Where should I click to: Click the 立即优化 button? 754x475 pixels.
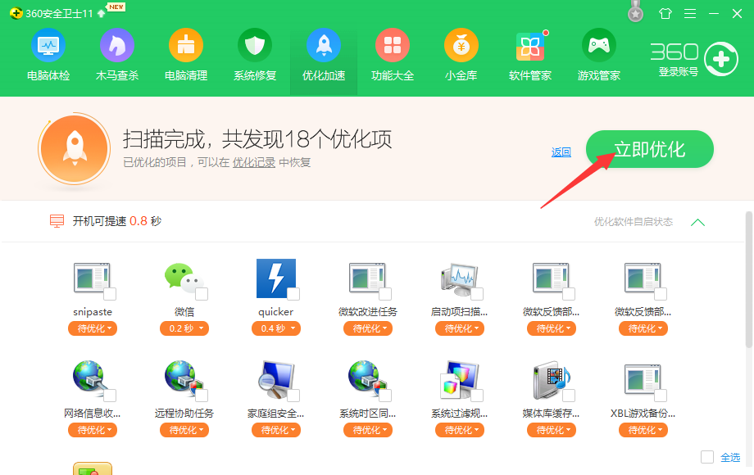(650, 149)
